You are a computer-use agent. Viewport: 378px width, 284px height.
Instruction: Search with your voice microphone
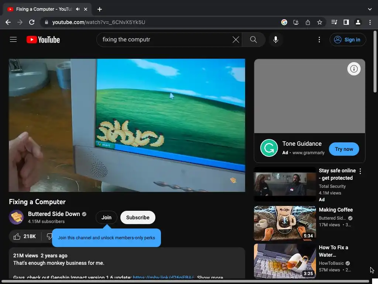tap(275, 40)
